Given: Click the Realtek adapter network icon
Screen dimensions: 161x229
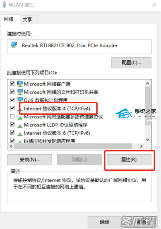Looking at the screenshot, I should (x=14, y=45).
